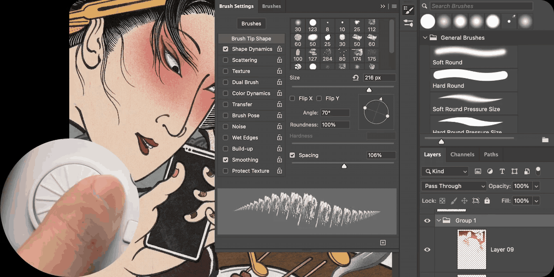Image resolution: width=554 pixels, height=277 pixels.
Task: Click the lock icon beside Protect Texture
Action: tap(279, 171)
